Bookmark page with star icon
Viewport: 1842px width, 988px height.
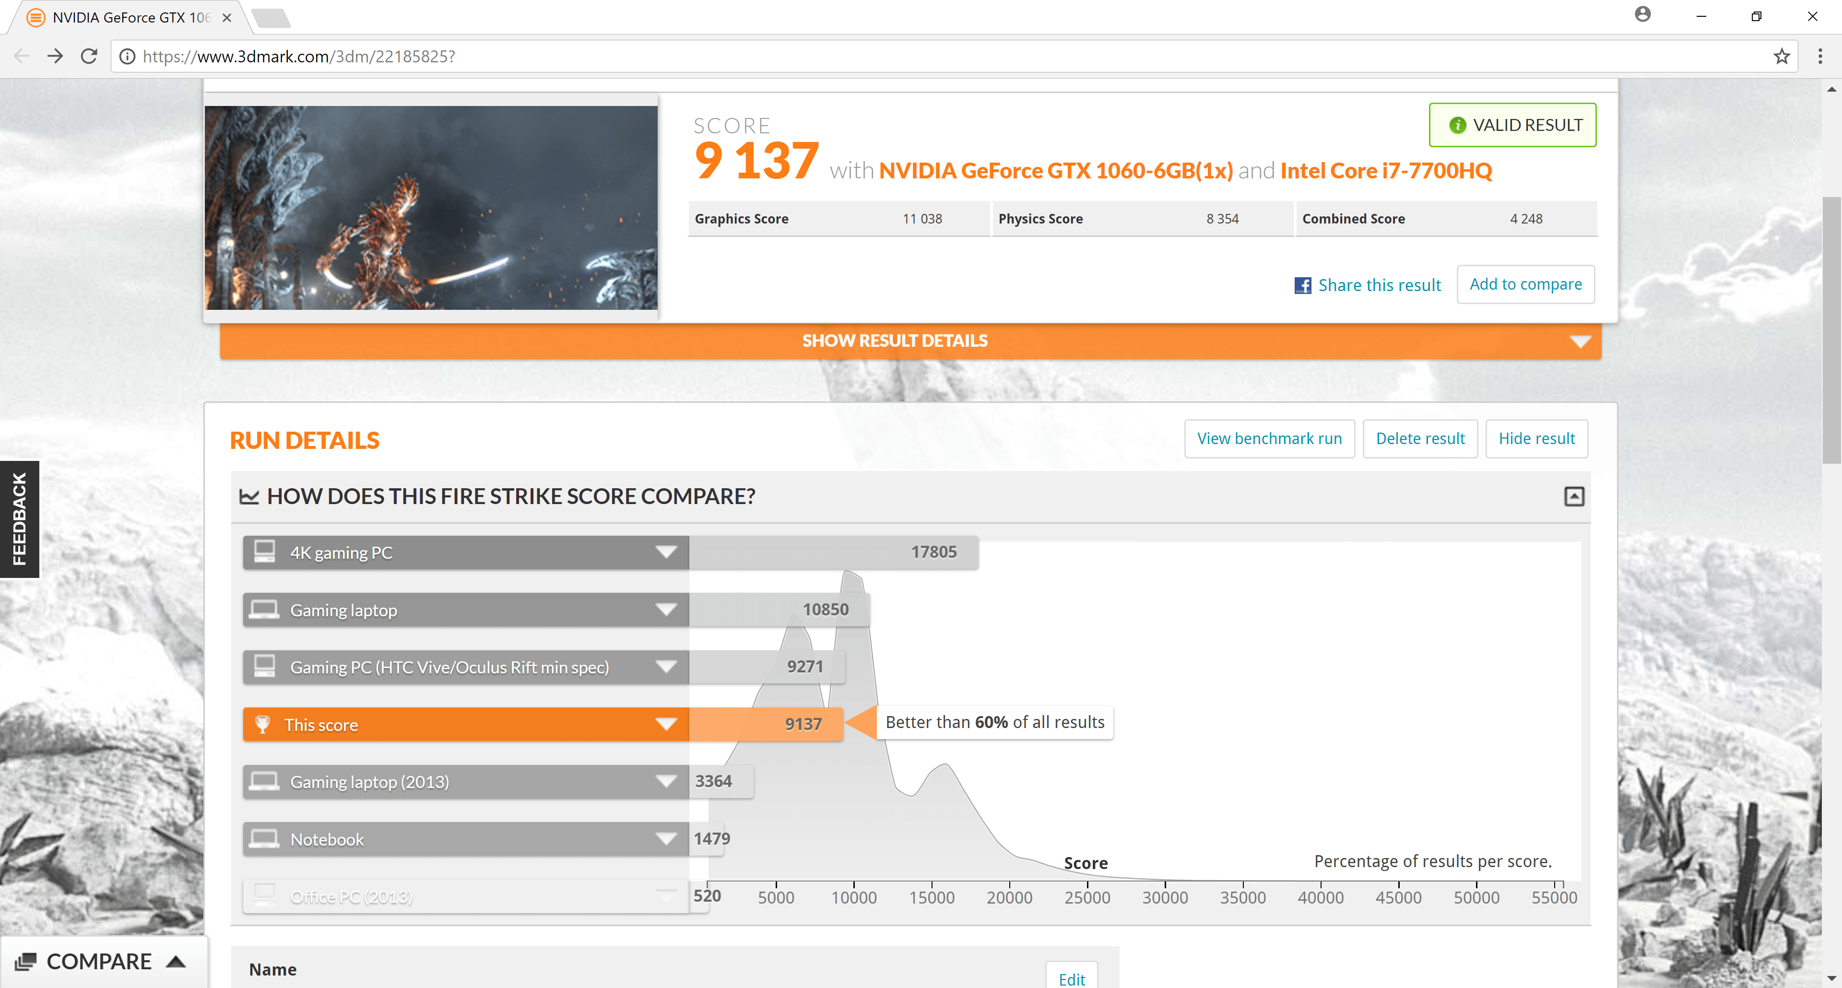point(1781,57)
